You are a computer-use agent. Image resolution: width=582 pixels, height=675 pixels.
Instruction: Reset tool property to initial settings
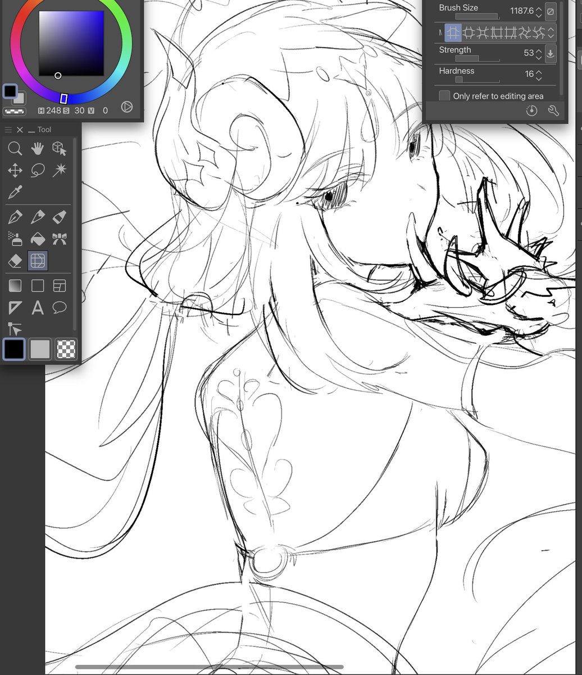531,110
